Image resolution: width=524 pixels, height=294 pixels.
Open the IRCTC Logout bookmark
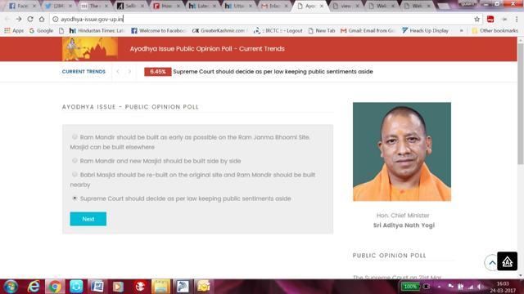click(278, 31)
